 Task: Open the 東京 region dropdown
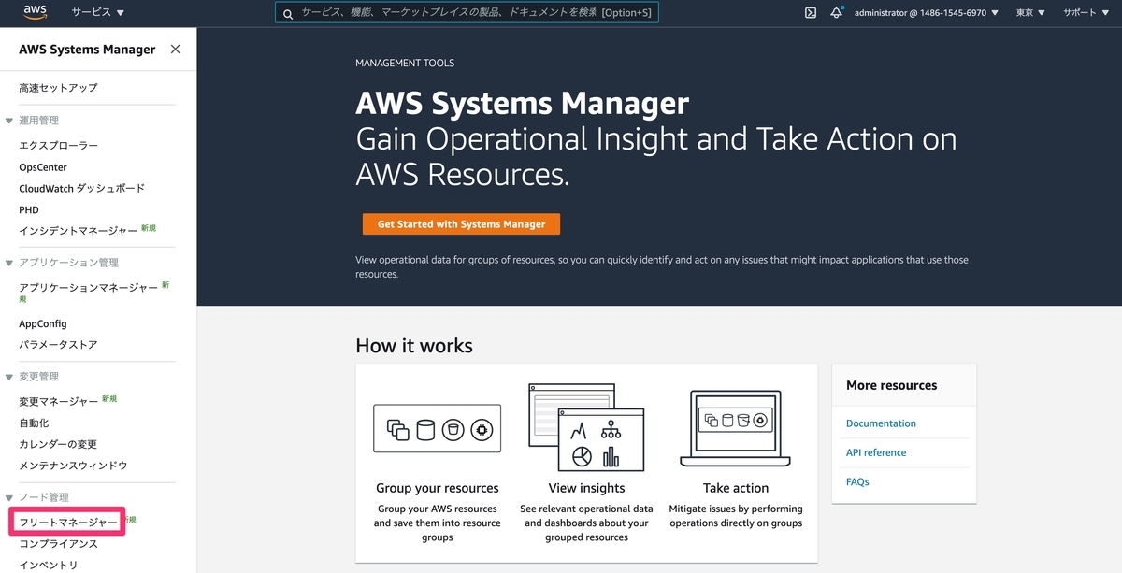pyautogui.click(x=1030, y=13)
